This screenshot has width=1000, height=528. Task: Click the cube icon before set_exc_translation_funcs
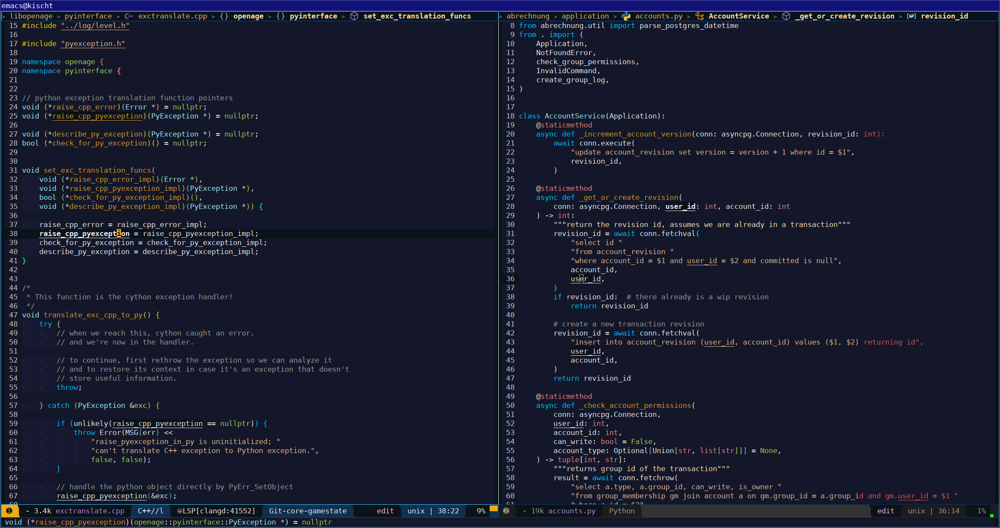(x=354, y=16)
